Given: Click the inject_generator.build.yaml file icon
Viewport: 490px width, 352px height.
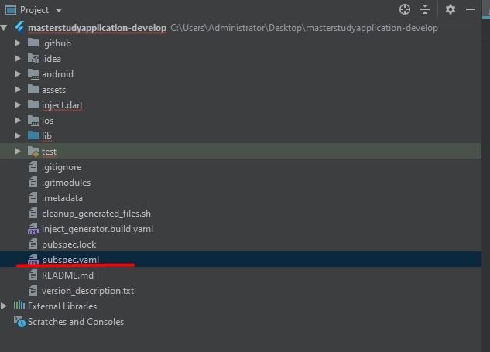Looking at the screenshot, I should [33, 229].
